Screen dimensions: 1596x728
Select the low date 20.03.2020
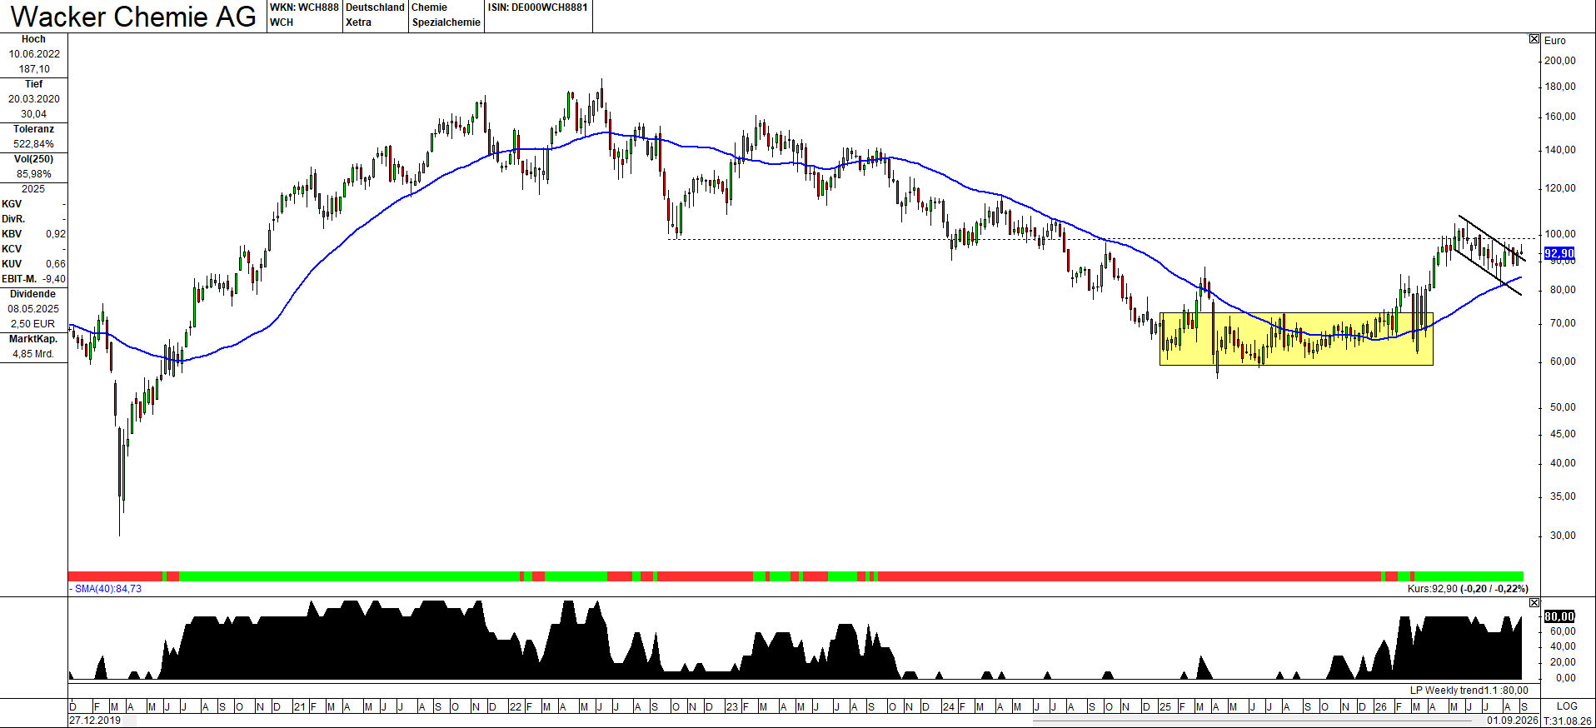[x=34, y=99]
